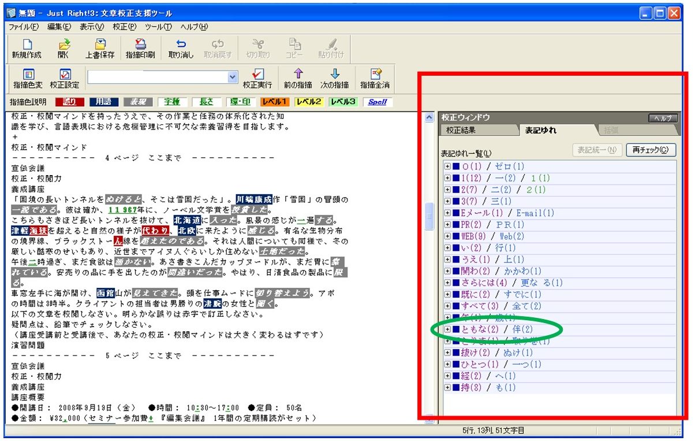This screenshot has width=695, height=441.
Task: Click the orange レベル1 legend swatch
Action: click(274, 102)
